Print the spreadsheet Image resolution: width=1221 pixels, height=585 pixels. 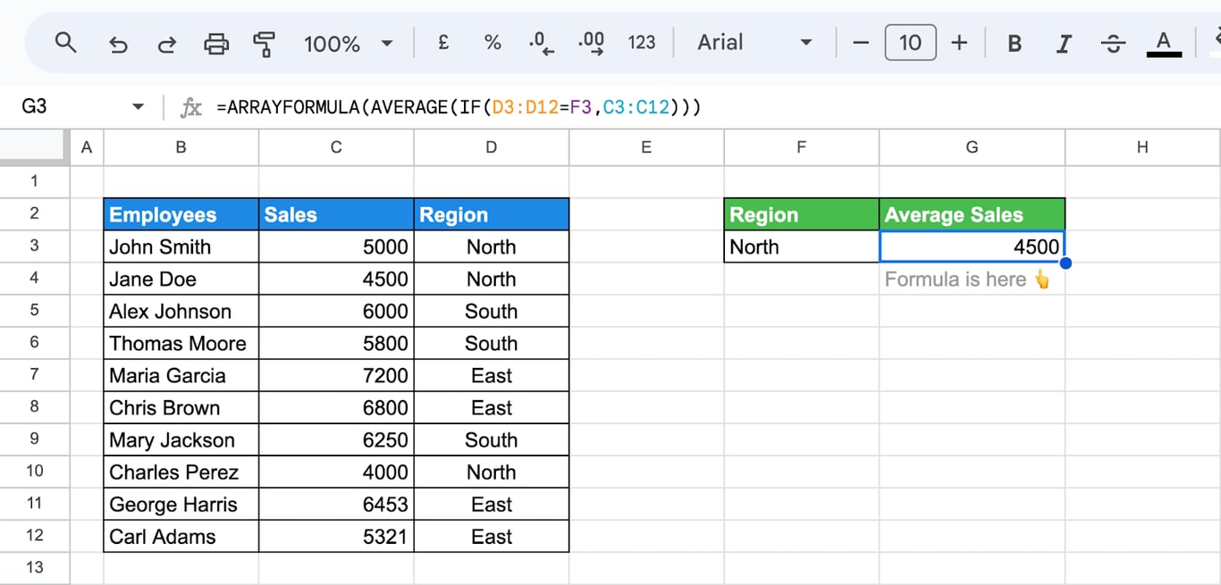[216, 43]
